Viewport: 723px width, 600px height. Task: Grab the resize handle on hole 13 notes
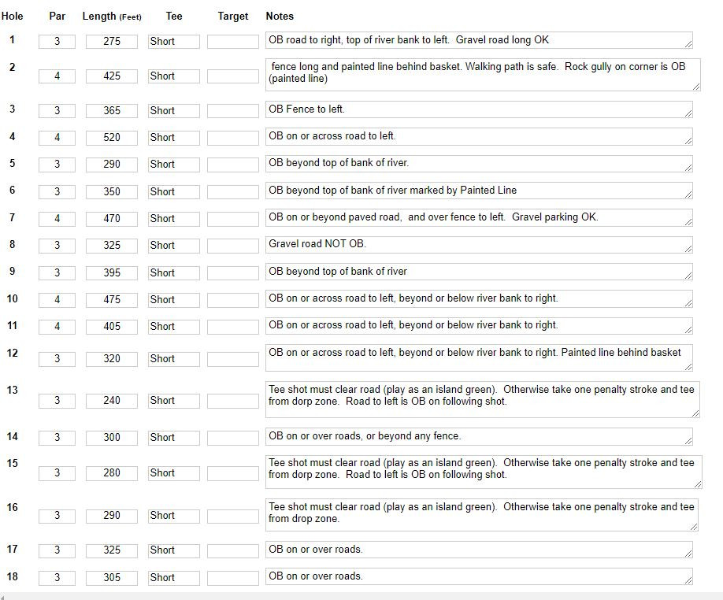click(x=695, y=413)
